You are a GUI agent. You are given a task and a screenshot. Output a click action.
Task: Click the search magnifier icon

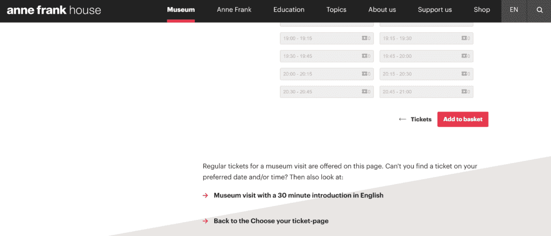coord(539,10)
